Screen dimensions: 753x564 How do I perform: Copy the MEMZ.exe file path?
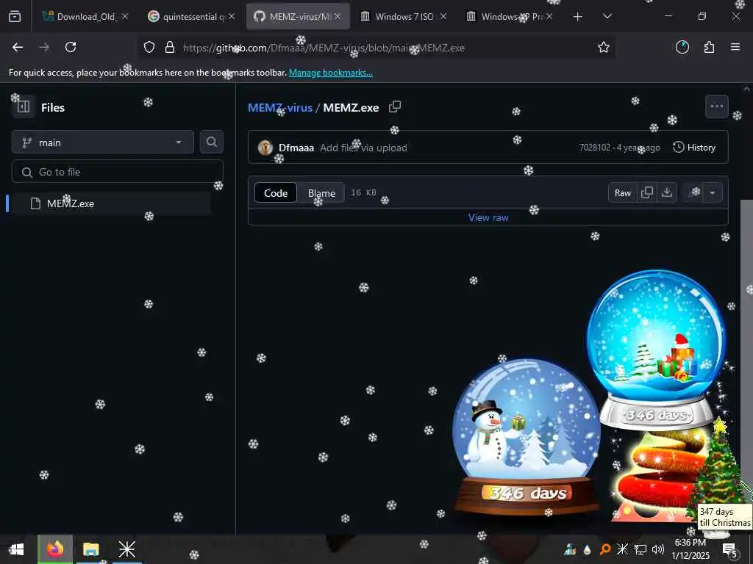click(x=395, y=106)
